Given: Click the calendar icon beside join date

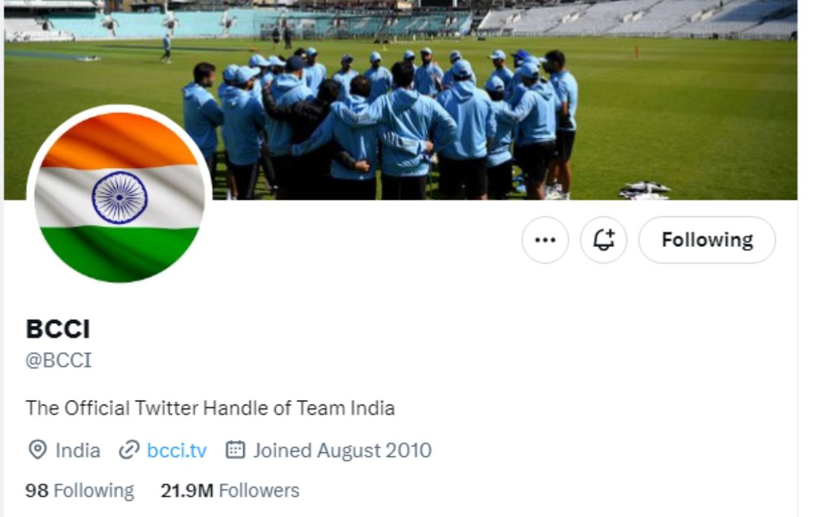Looking at the screenshot, I should coord(235,450).
